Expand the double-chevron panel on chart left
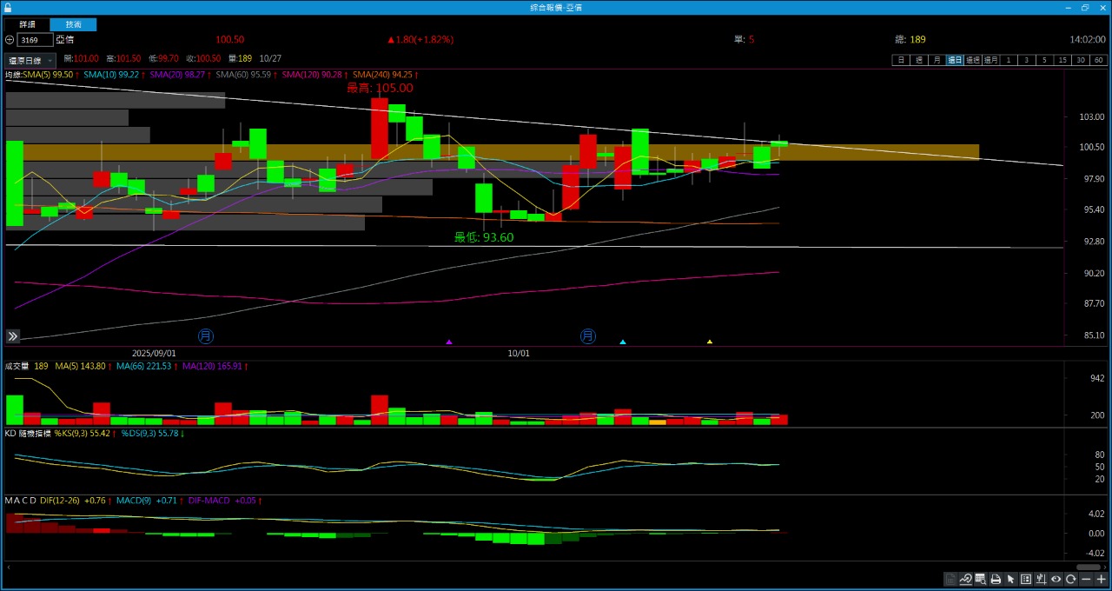 click(13, 336)
